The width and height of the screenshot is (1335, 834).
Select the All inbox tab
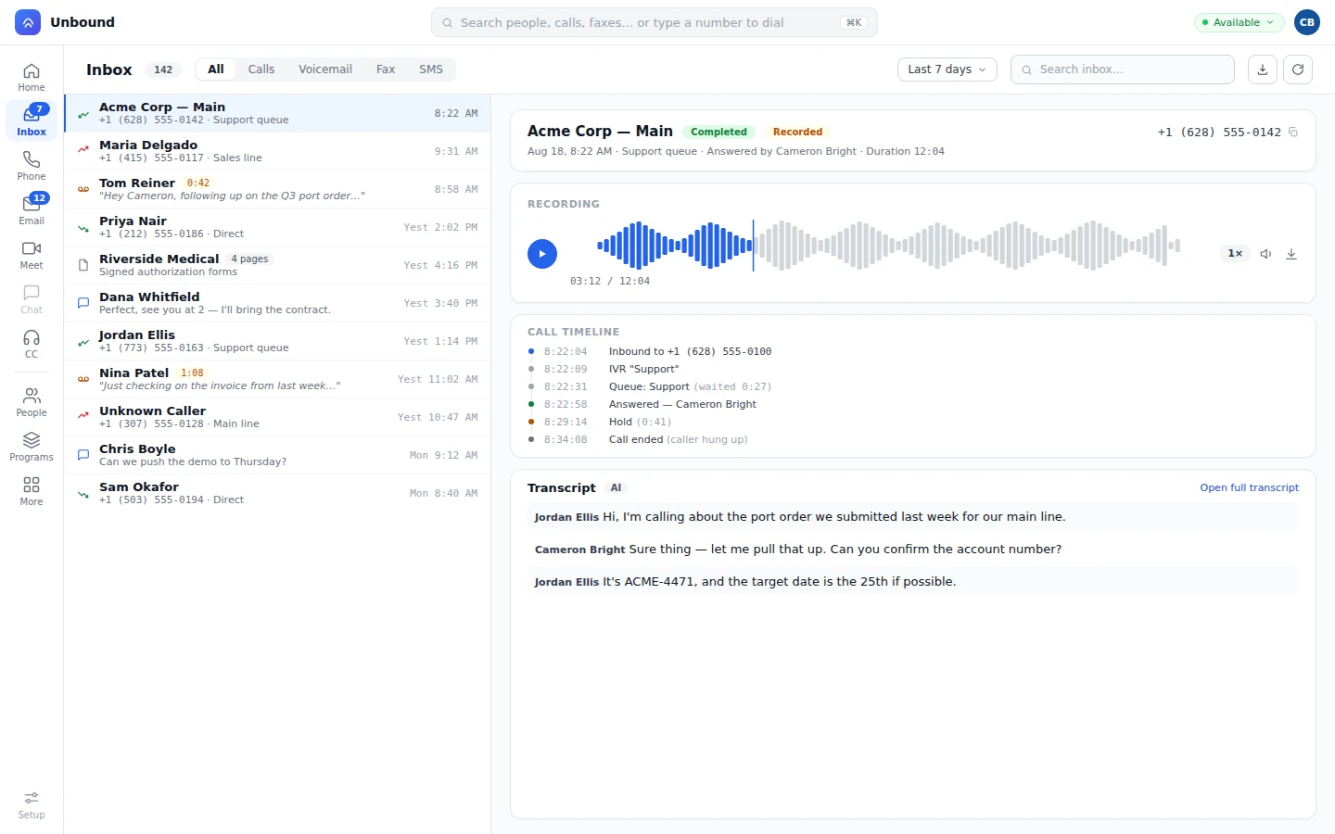coord(216,69)
